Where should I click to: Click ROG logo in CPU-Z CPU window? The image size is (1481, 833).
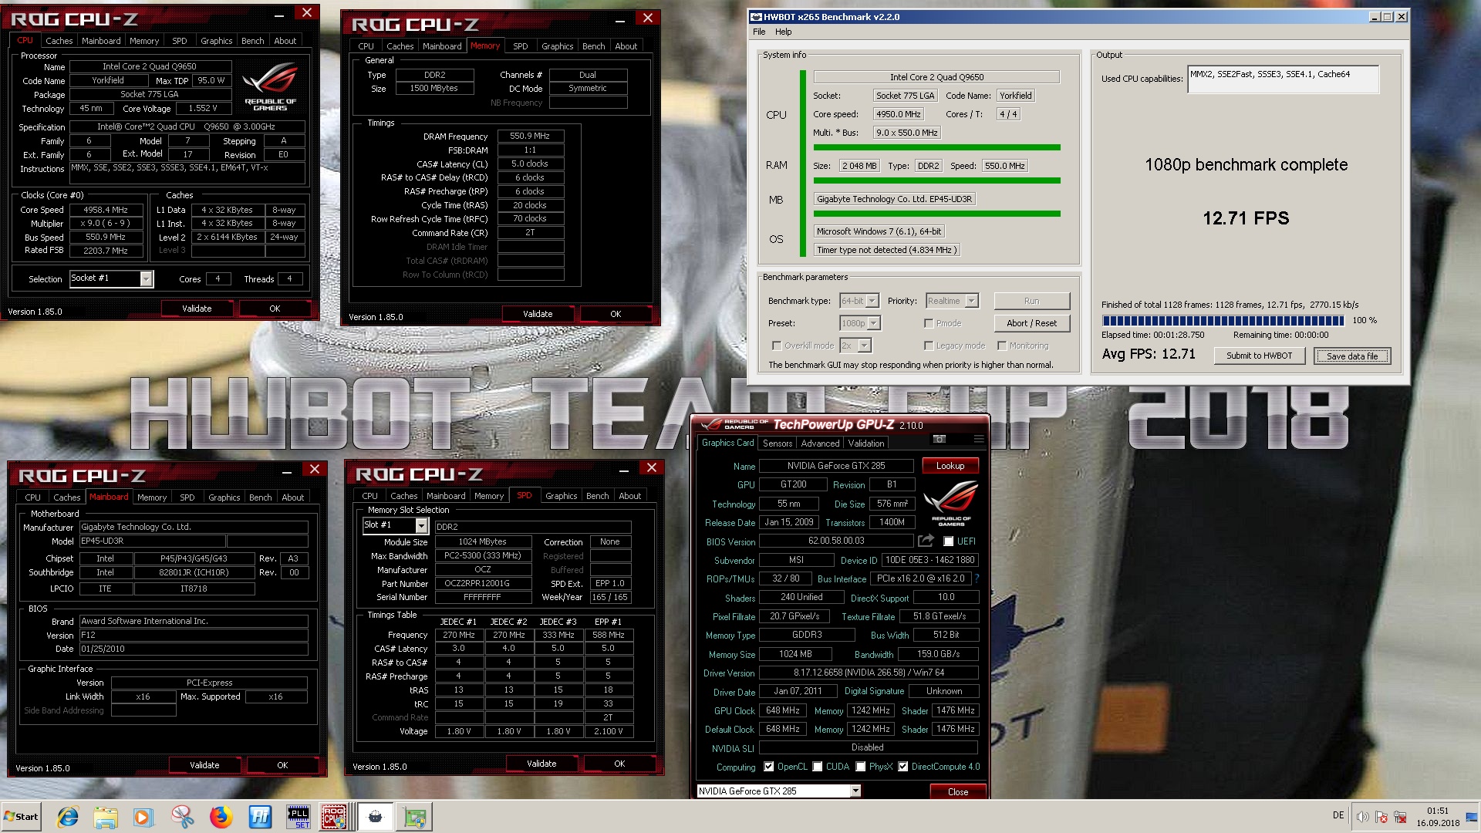coord(270,86)
